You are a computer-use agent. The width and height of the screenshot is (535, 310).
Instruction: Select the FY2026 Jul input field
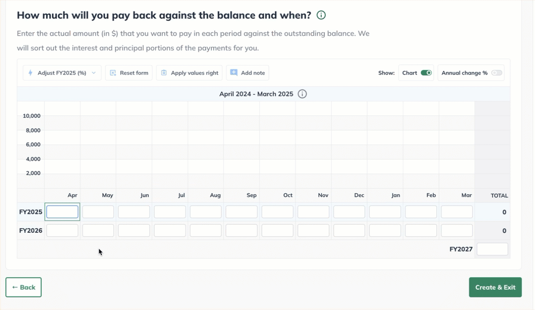170,230
